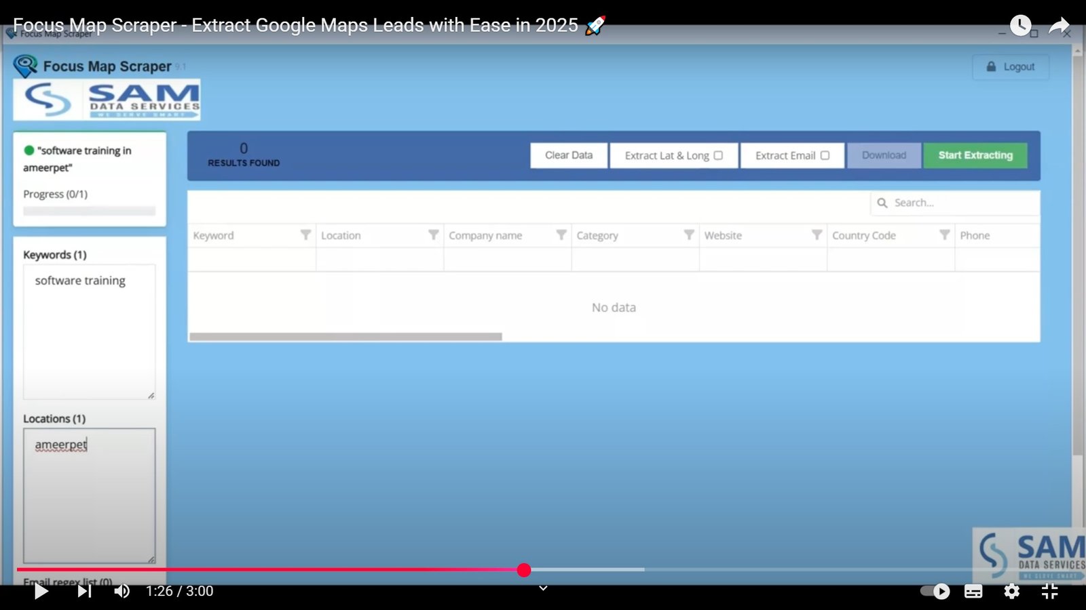
Task: Click the Watch later clock icon
Action: (1020, 26)
